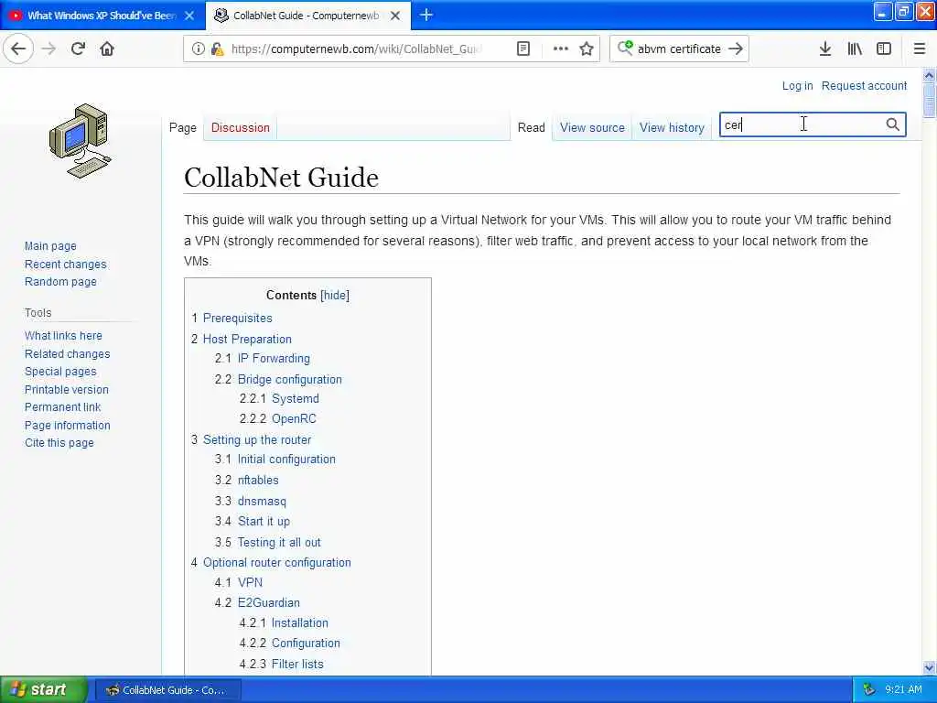Open the Discussion tab
The width and height of the screenshot is (937, 703).
point(241,127)
